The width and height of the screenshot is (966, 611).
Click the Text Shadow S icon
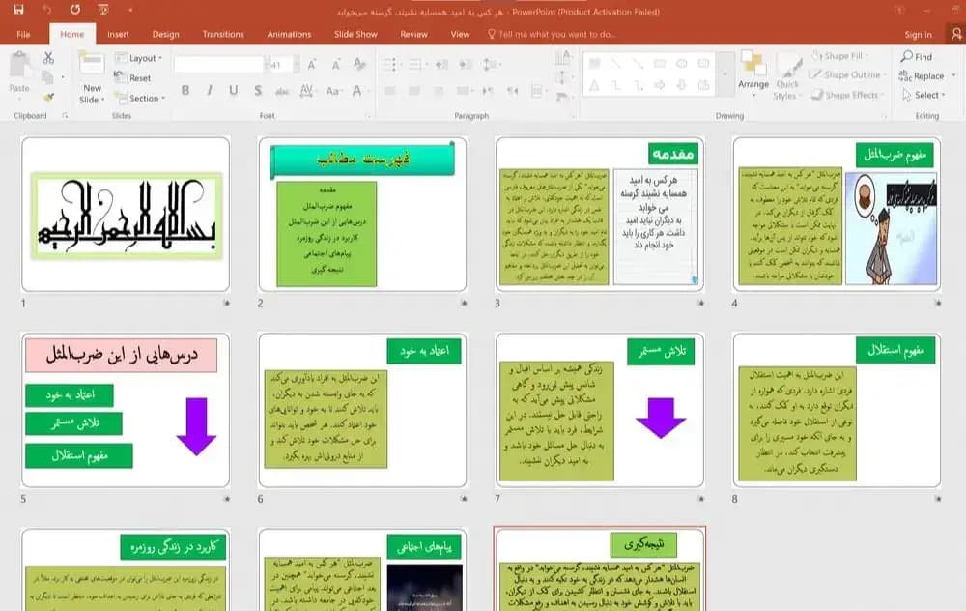[258, 91]
